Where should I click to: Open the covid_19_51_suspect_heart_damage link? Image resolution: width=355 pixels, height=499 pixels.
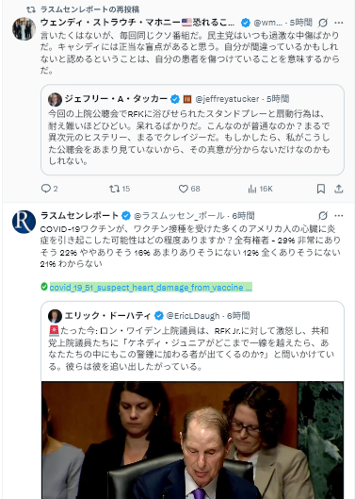coord(151,287)
